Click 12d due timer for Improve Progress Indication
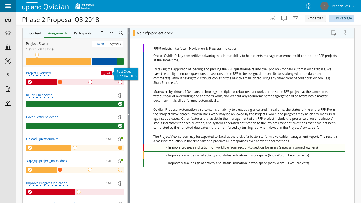Screen dimensions: 361x203 [107, 183]
